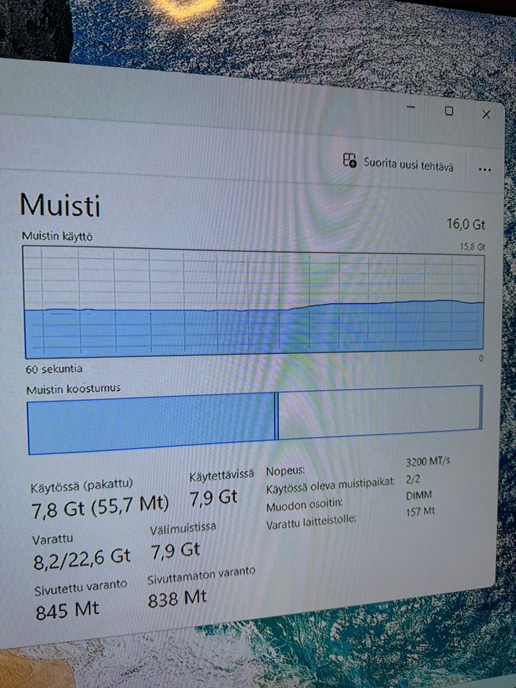Click the Välimuistissa label
Image resolution: width=516 pixels, height=688 pixels.
coord(183,529)
